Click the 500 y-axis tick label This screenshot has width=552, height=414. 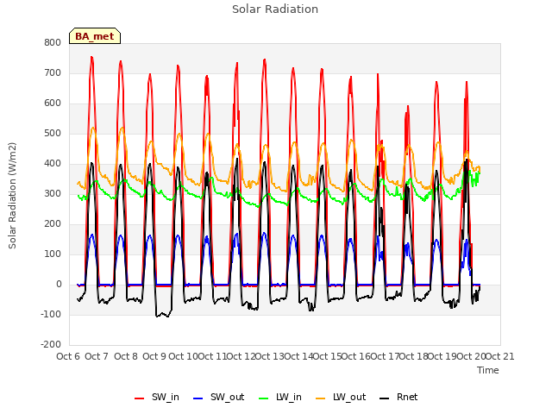pyautogui.click(x=53, y=134)
